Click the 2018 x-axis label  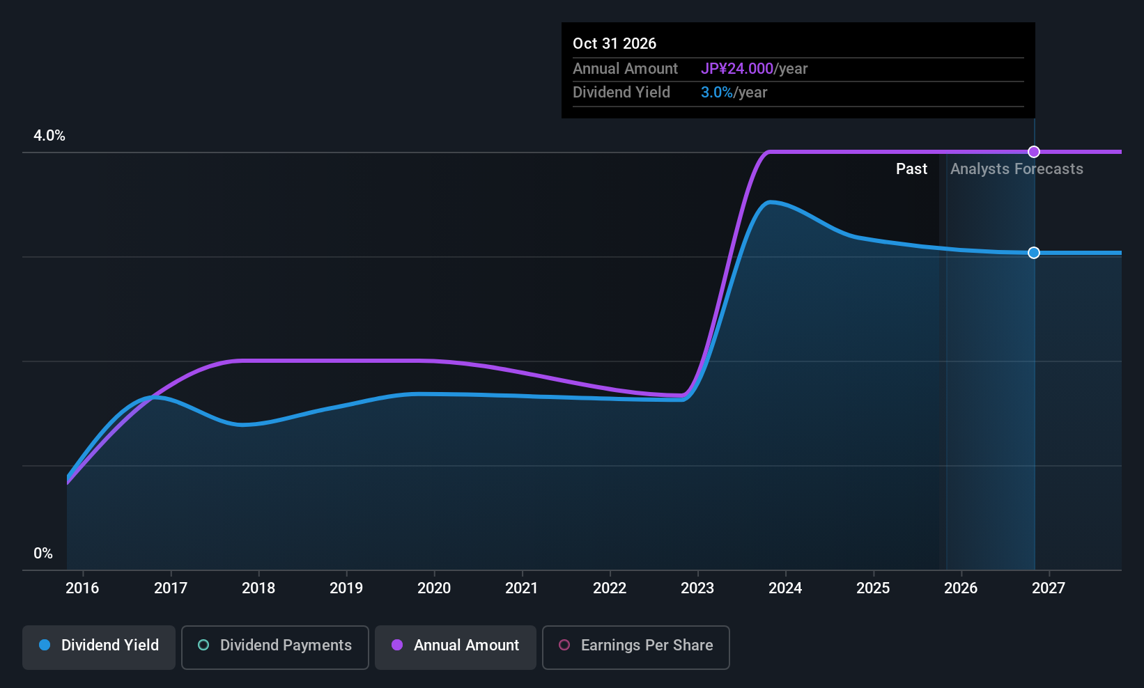click(258, 588)
